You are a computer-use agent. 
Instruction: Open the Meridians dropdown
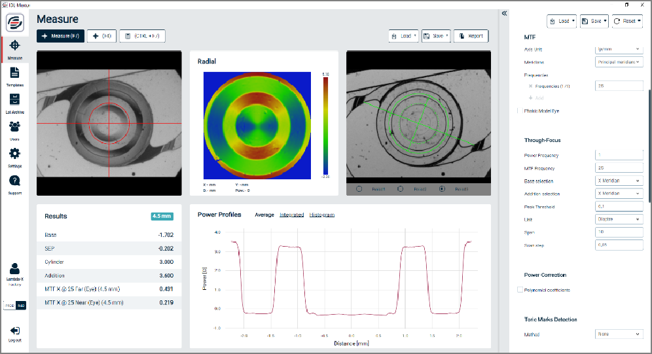(619, 62)
